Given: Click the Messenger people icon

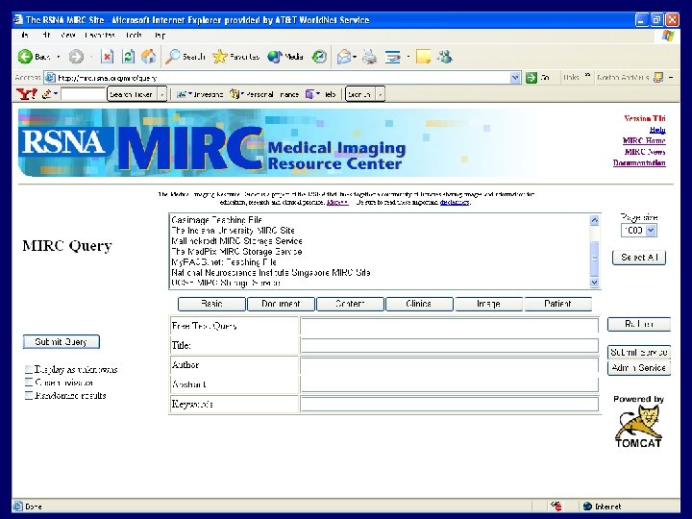Looking at the screenshot, I should click(444, 57).
